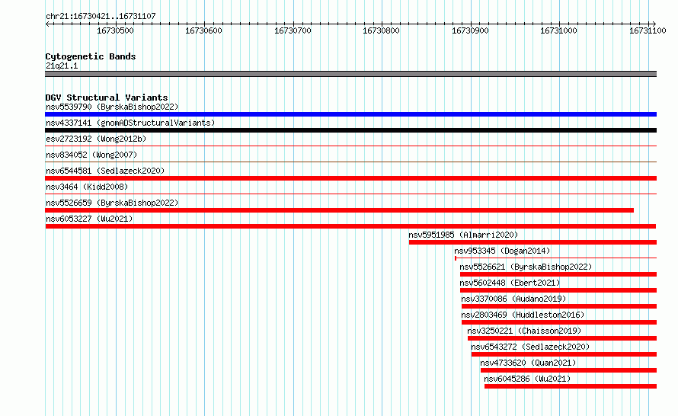
Task: Select the red nsv5526621 variant bar
Action: [x=558, y=274]
